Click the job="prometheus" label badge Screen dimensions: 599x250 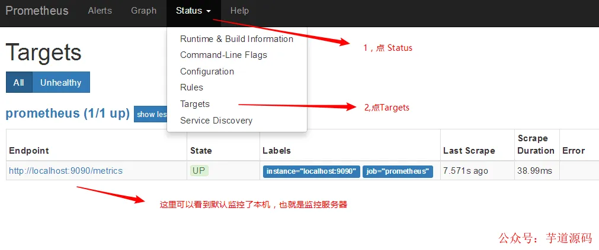[398, 171]
